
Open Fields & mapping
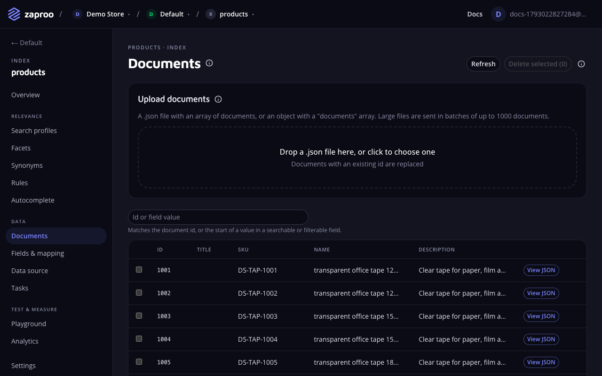(x=56, y=253)
